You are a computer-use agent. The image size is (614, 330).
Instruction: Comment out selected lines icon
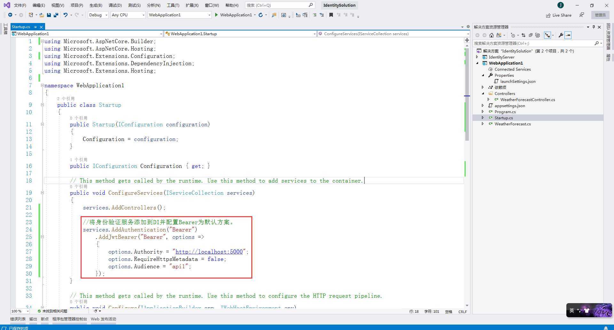pyautogui.click(x=315, y=15)
